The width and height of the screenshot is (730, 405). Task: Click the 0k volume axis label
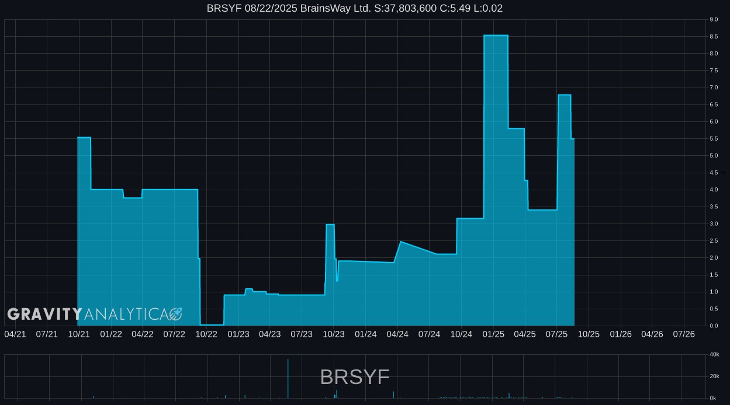click(713, 398)
